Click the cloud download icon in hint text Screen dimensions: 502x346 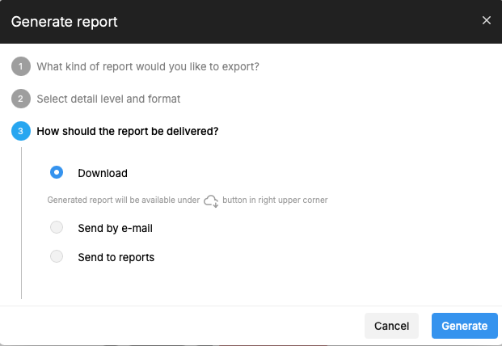211,201
